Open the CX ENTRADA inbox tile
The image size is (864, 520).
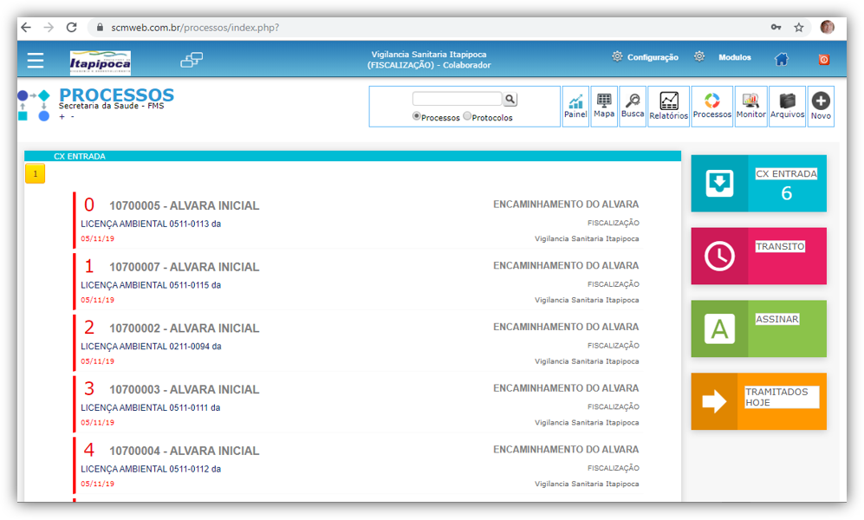pyautogui.click(x=758, y=184)
